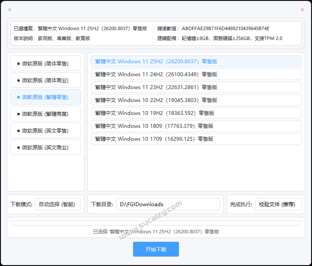Select 微軟原版 (繁體零售) category
This screenshot has width=312, height=266.
46,97
